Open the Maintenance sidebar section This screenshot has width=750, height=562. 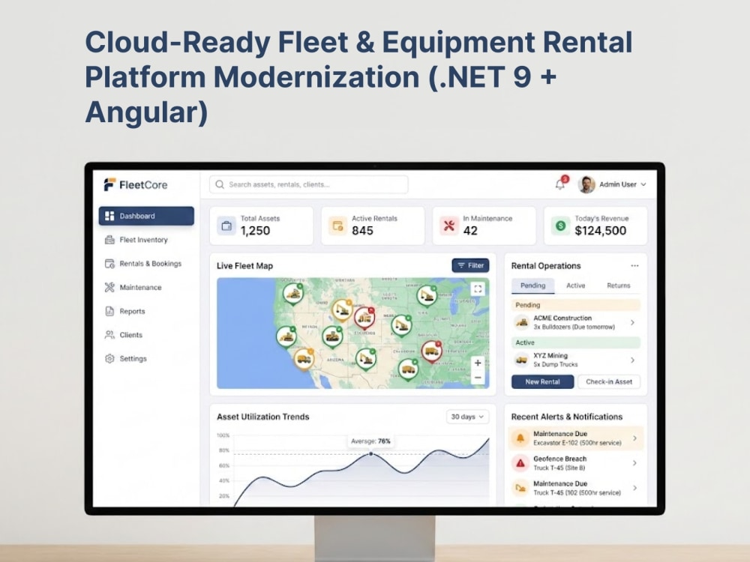(x=146, y=287)
